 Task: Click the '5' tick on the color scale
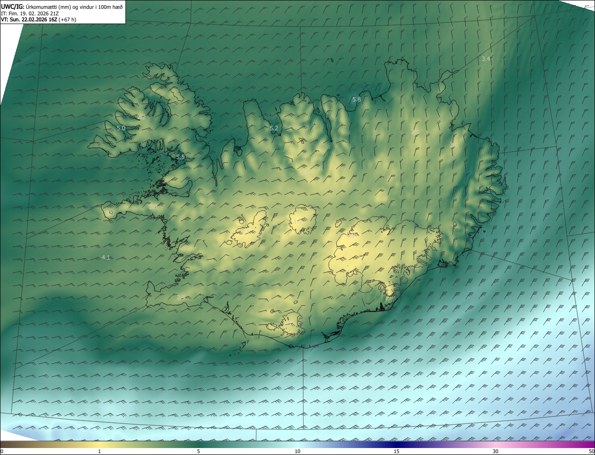pos(198,451)
